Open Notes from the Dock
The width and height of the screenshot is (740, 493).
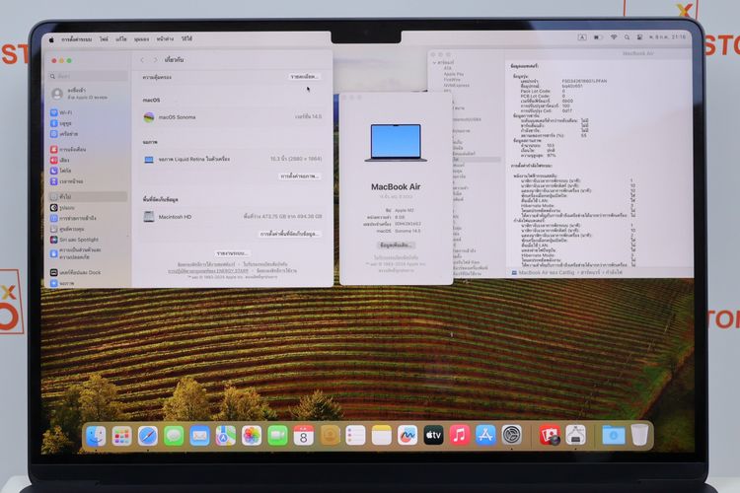[x=381, y=436]
